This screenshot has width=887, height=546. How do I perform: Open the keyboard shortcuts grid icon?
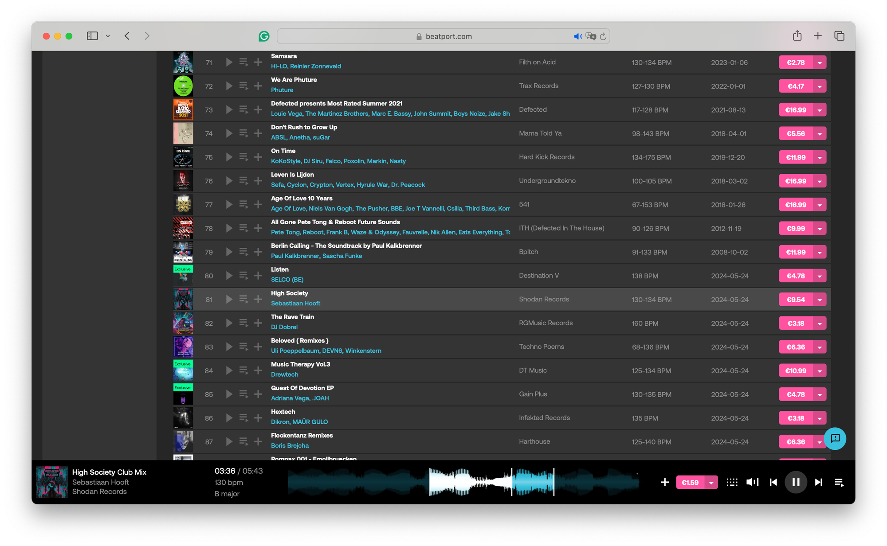(x=732, y=482)
